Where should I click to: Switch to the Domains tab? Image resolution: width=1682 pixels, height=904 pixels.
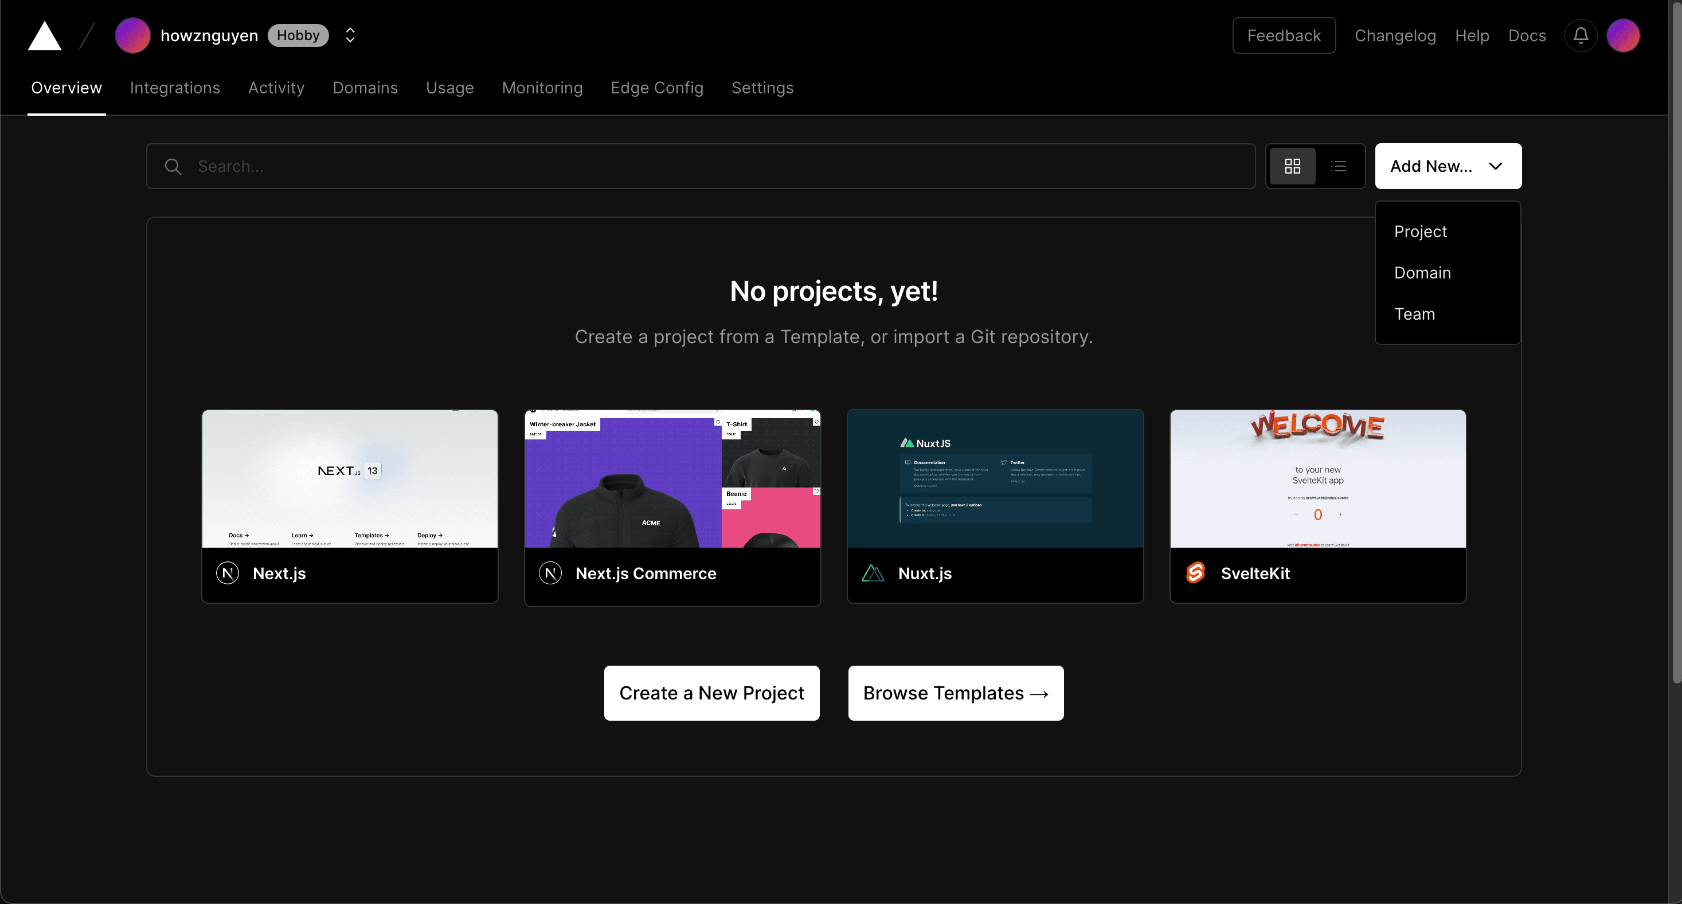tap(365, 88)
